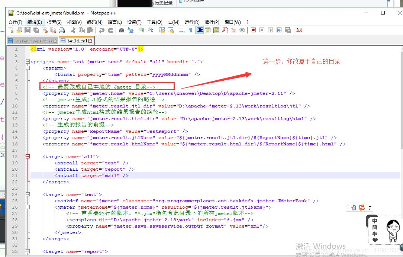The width and height of the screenshot is (403, 257).
Task: Toggle synchronize horizontal scrolling icon
Action: tap(171, 30)
